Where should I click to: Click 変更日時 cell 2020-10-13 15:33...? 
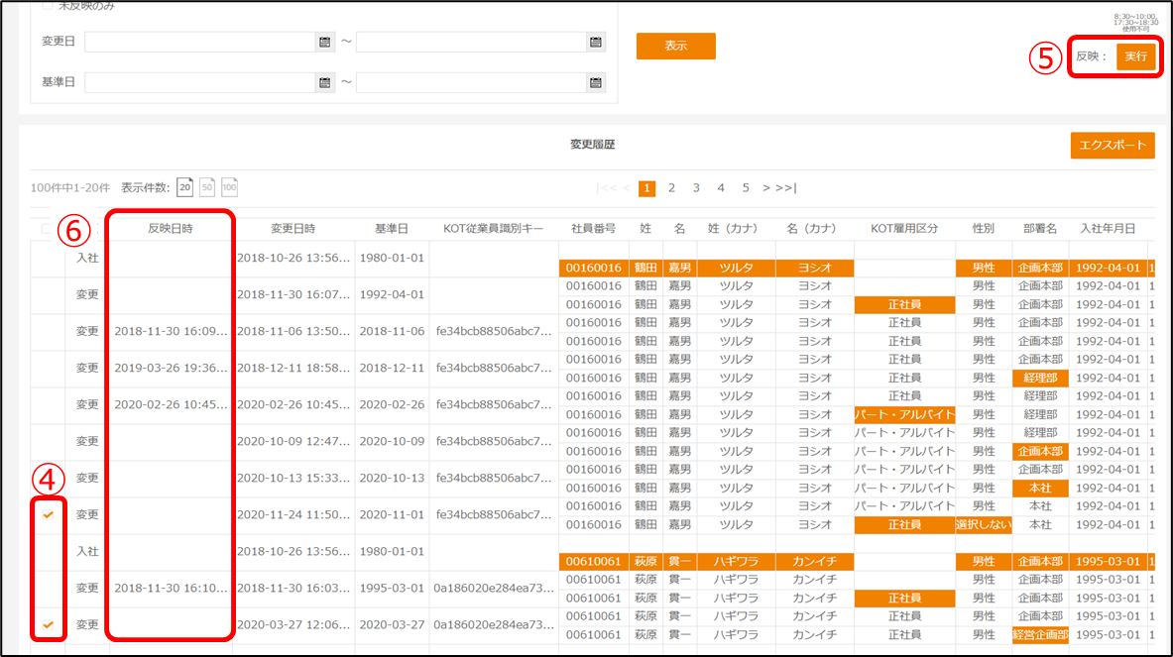coord(293,478)
